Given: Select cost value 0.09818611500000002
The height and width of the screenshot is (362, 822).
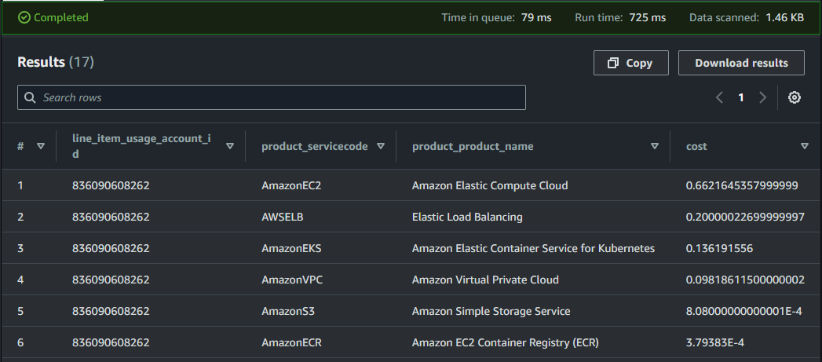Looking at the screenshot, I should click(745, 280).
